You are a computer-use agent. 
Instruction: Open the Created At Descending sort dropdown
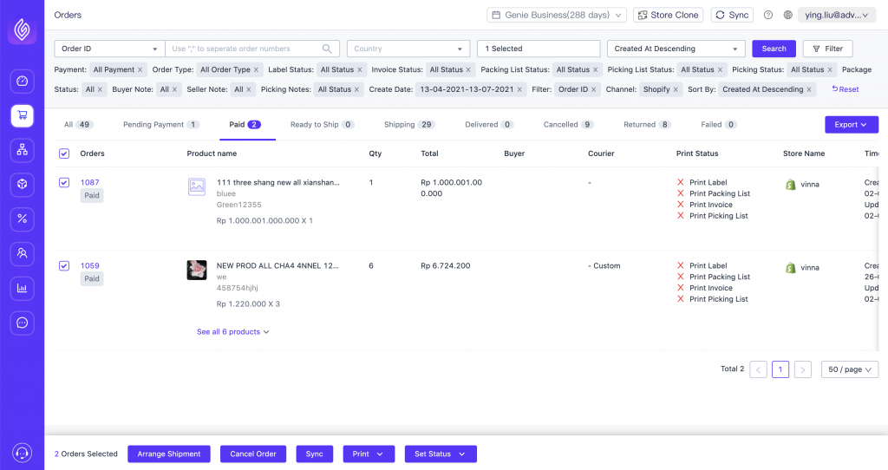[x=676, y=49]
